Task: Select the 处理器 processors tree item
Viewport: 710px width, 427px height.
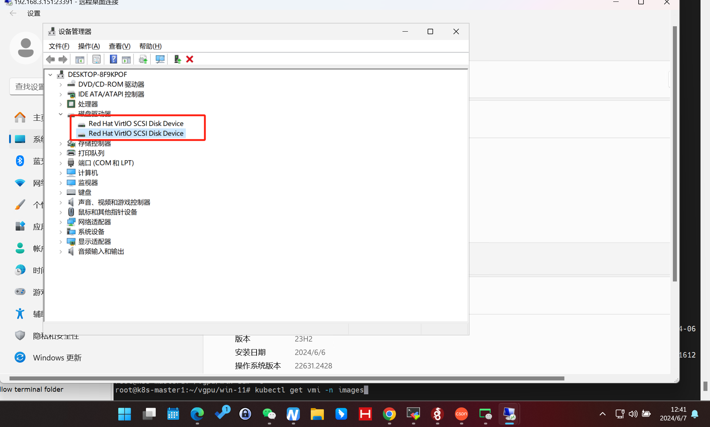Action: pos(88,104)
